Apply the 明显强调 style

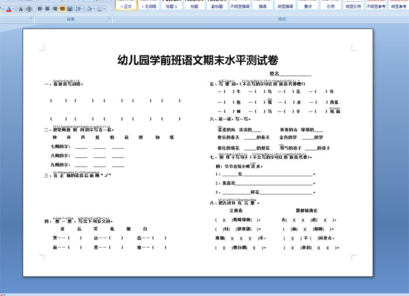(285, 5)
